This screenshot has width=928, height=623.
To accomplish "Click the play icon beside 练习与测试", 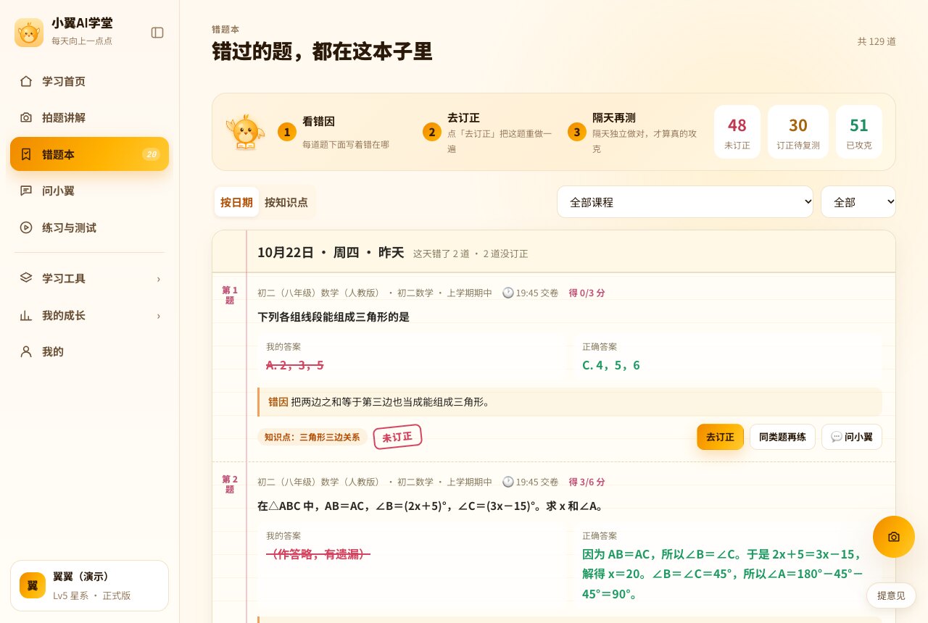I will (26, 227).
